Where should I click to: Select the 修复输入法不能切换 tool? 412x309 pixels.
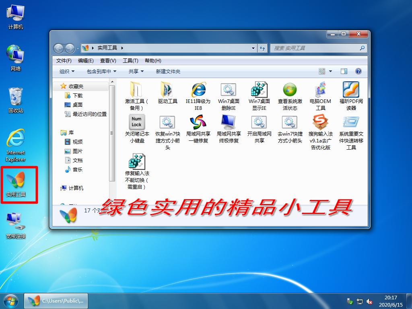(137, 161)
